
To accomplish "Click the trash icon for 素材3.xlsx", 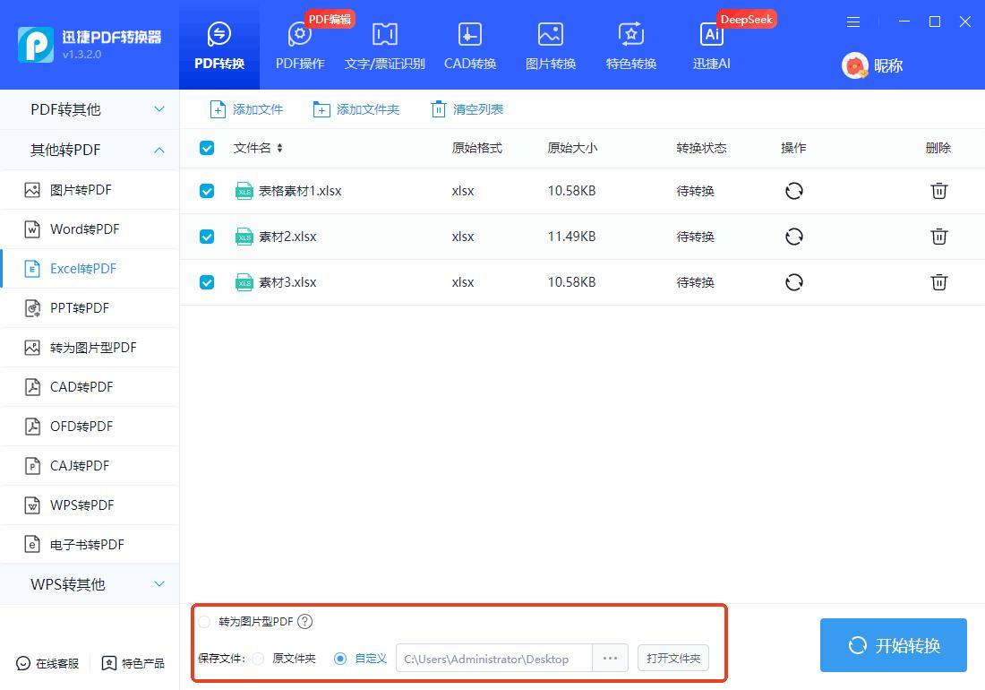I will (x=938, y=282).
